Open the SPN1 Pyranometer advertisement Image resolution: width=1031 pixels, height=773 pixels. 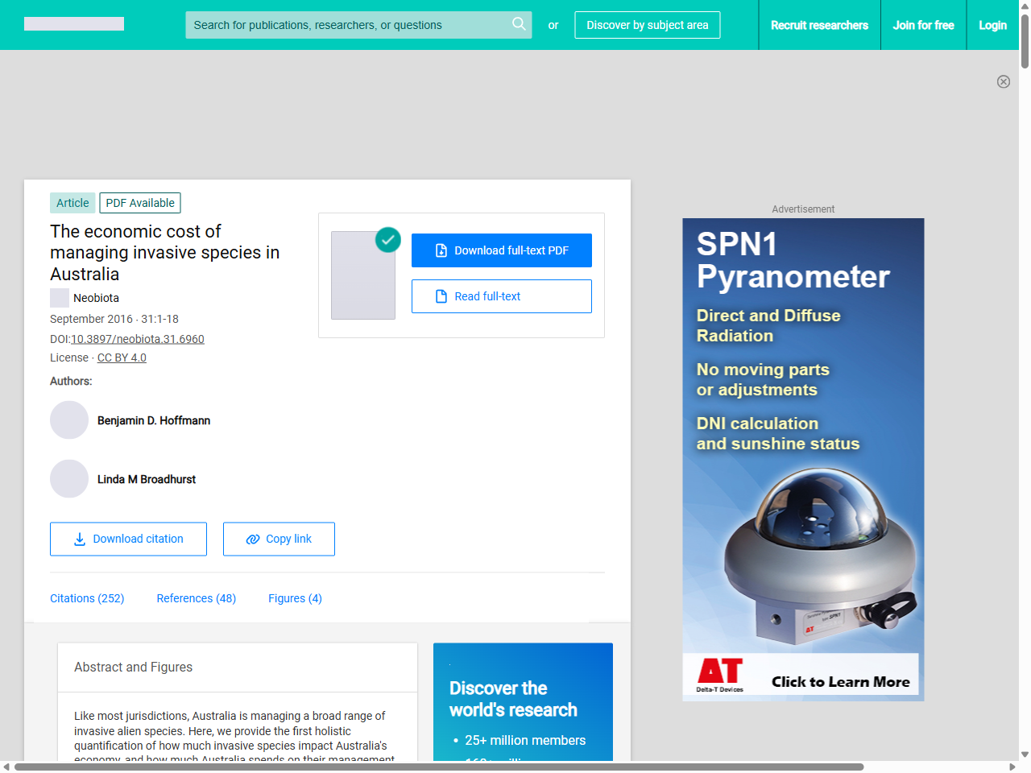tap(803, 459)
